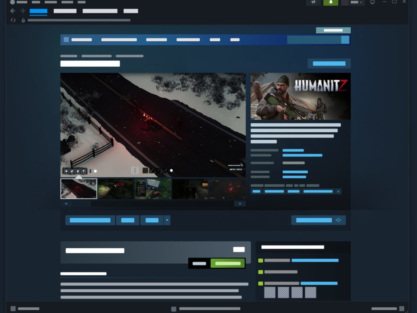Click the Ignore button beside Follow
This screenshot has height=313, width=417.
[152, 220]
